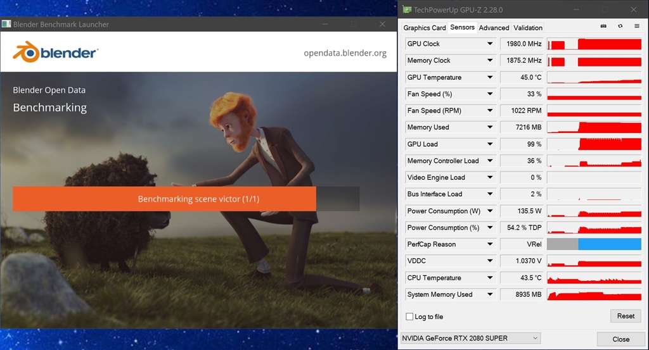Click the Reset button in GPU-Z
Viewport: 649px width, 350px height.
tap(626, 316)
